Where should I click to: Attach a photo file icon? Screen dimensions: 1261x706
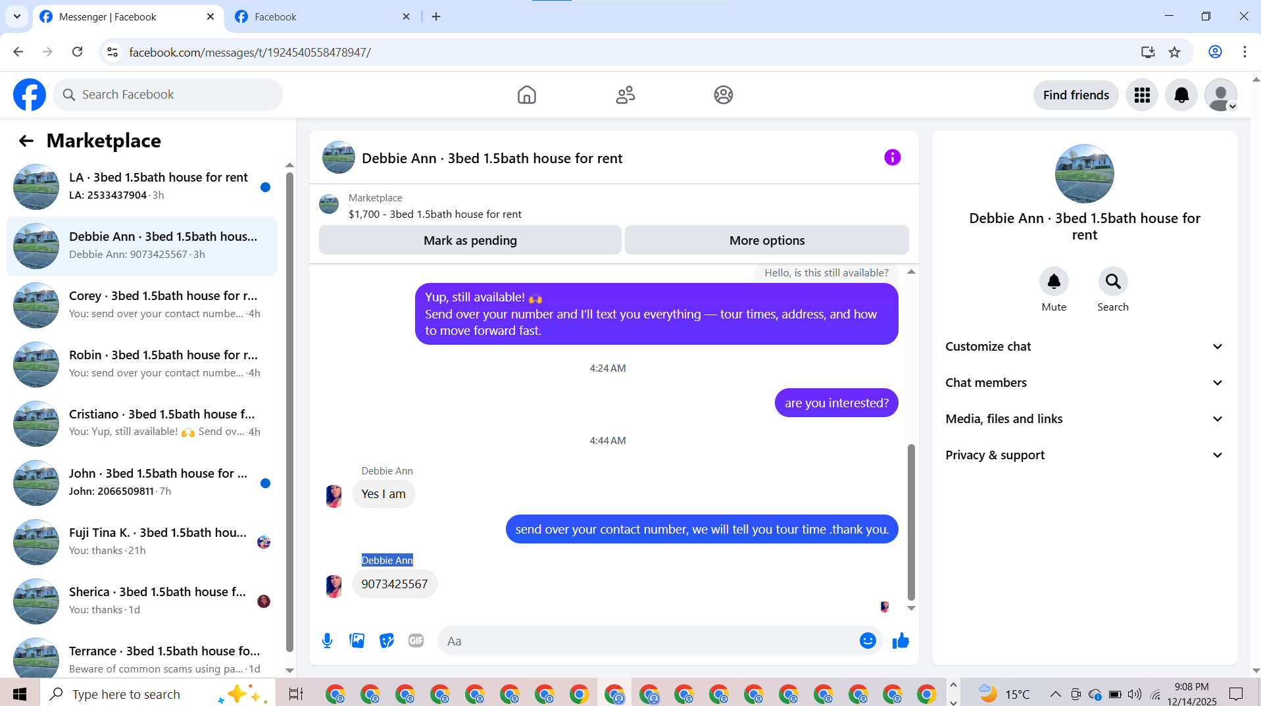coord(357,640)
